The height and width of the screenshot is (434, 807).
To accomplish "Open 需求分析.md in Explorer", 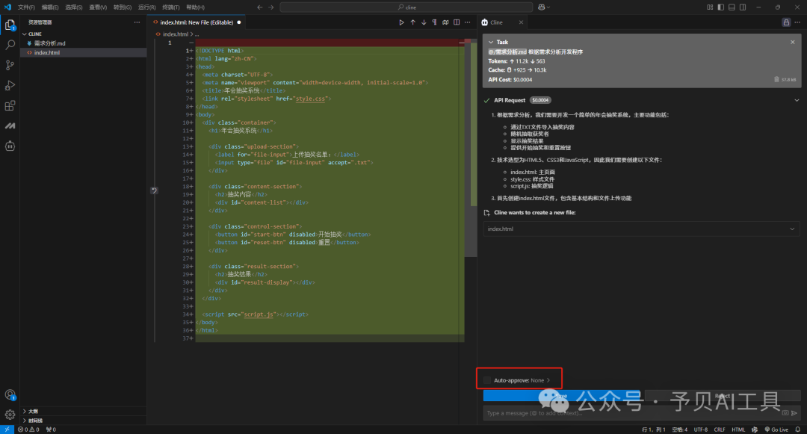I will 49,43.
